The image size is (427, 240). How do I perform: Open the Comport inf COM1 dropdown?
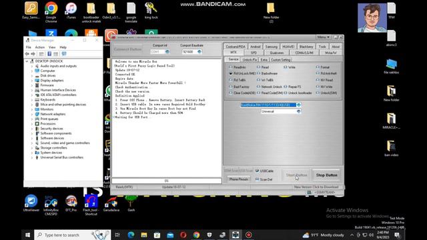(167, 52)
